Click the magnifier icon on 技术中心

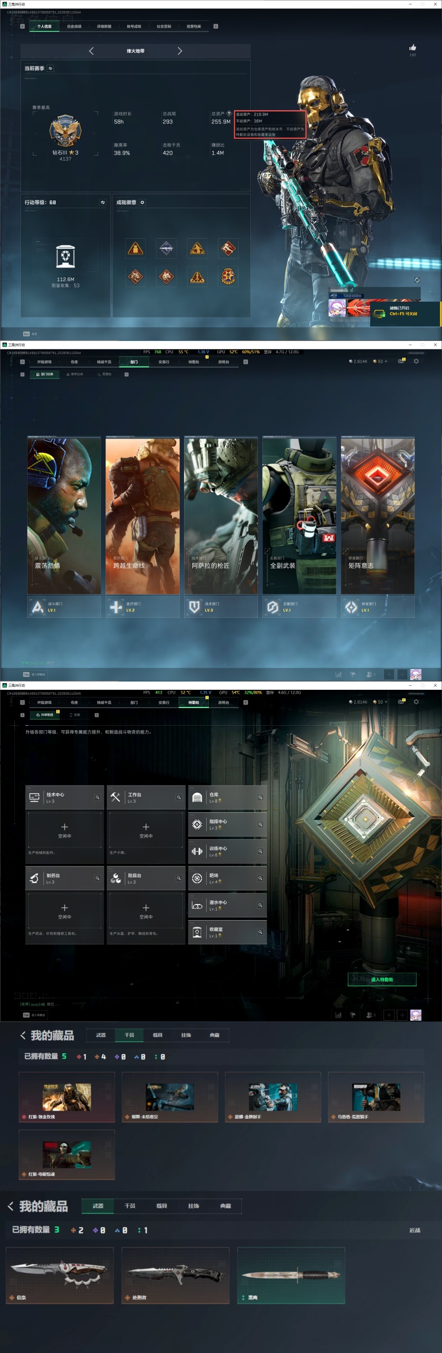coord(97,798)
